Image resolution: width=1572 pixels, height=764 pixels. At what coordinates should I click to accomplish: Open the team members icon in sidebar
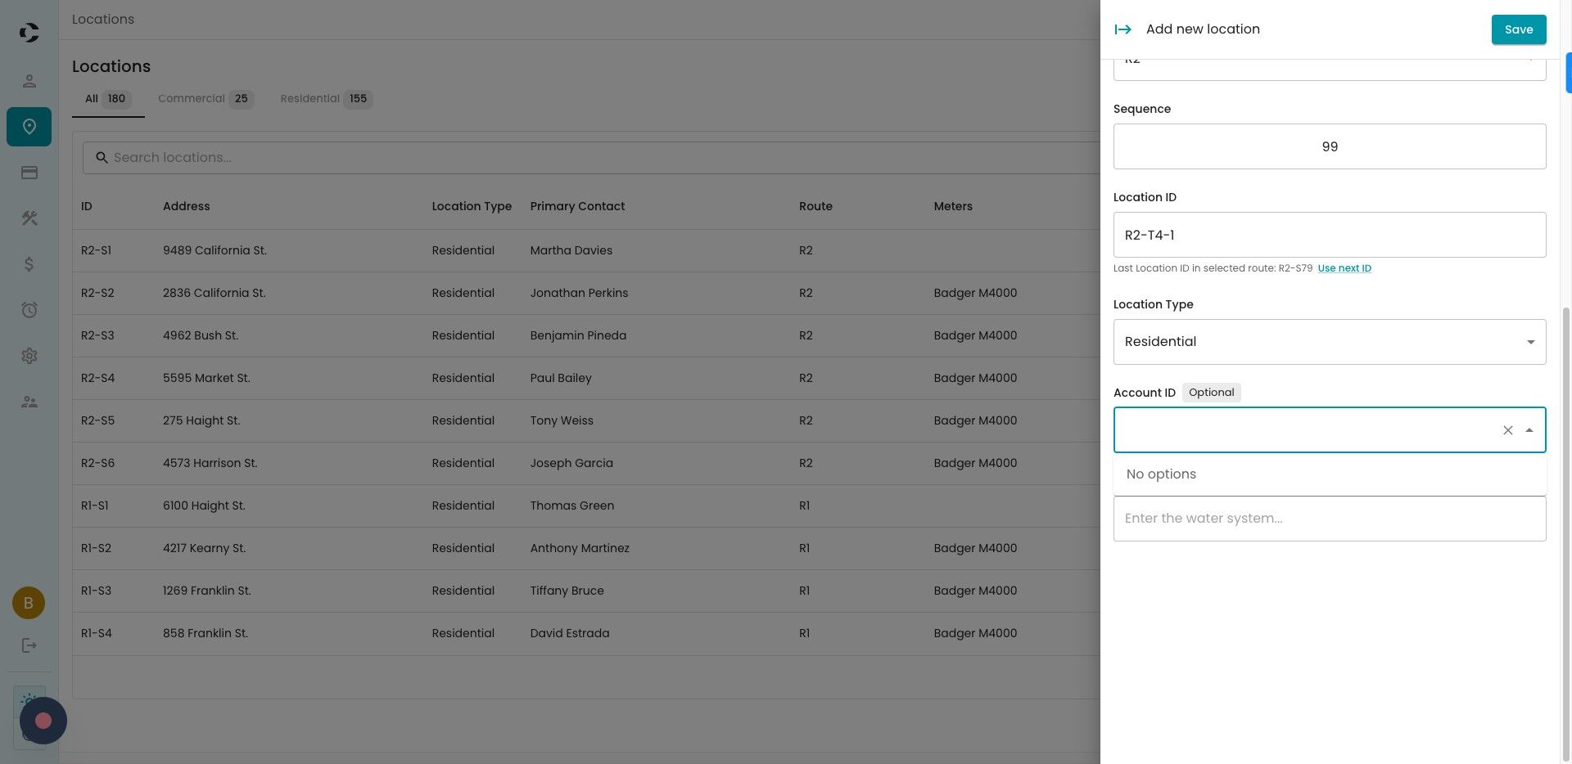pos(29,402)
